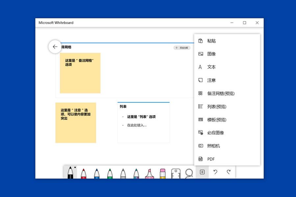Click the back arrow button

pos(55,47)
